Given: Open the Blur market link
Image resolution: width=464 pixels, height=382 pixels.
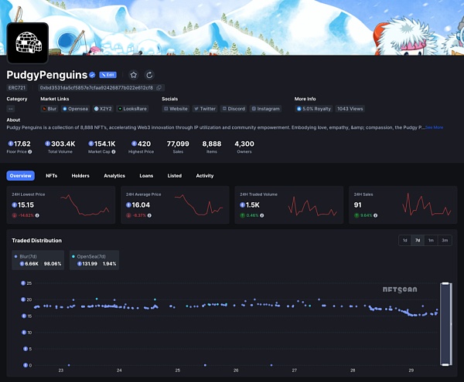Looking at the screenshot, I should [x=49, y=109].
